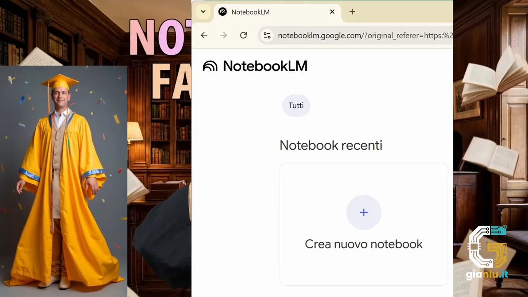The height and width of the screenshot is (297, 528).
Task: Click the Notebook recenti heading
Action: click(x=331, y=145)
